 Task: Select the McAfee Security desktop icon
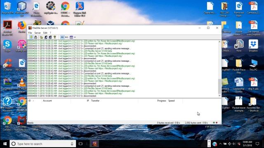coord(22,123)
